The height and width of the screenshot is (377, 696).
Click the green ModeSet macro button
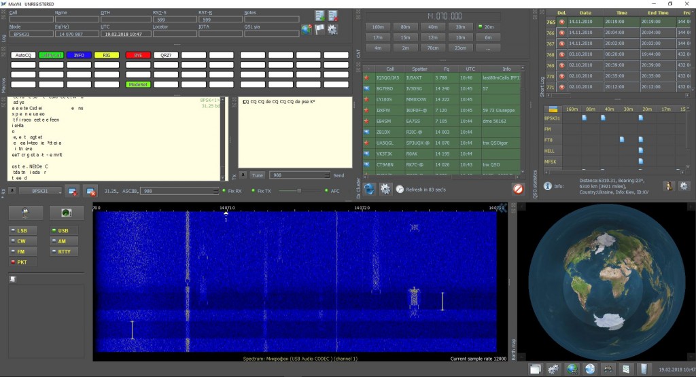click(x=138, y=84)
